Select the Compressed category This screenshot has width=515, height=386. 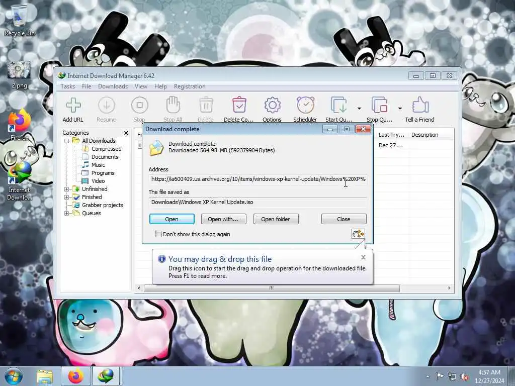pos(107,149)
